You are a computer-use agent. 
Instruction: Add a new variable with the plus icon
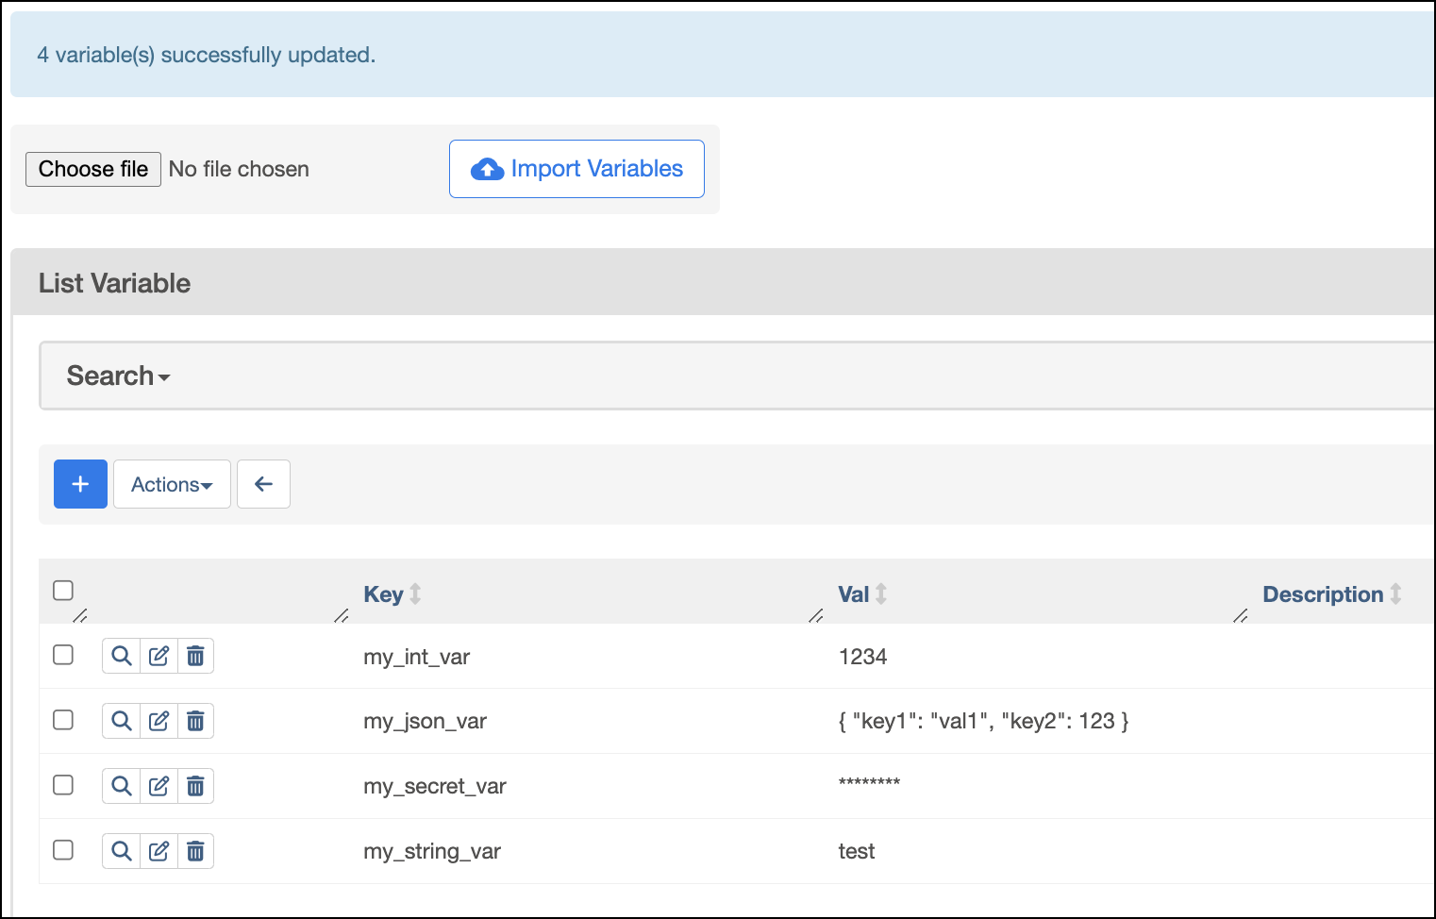tap(80, 483)
